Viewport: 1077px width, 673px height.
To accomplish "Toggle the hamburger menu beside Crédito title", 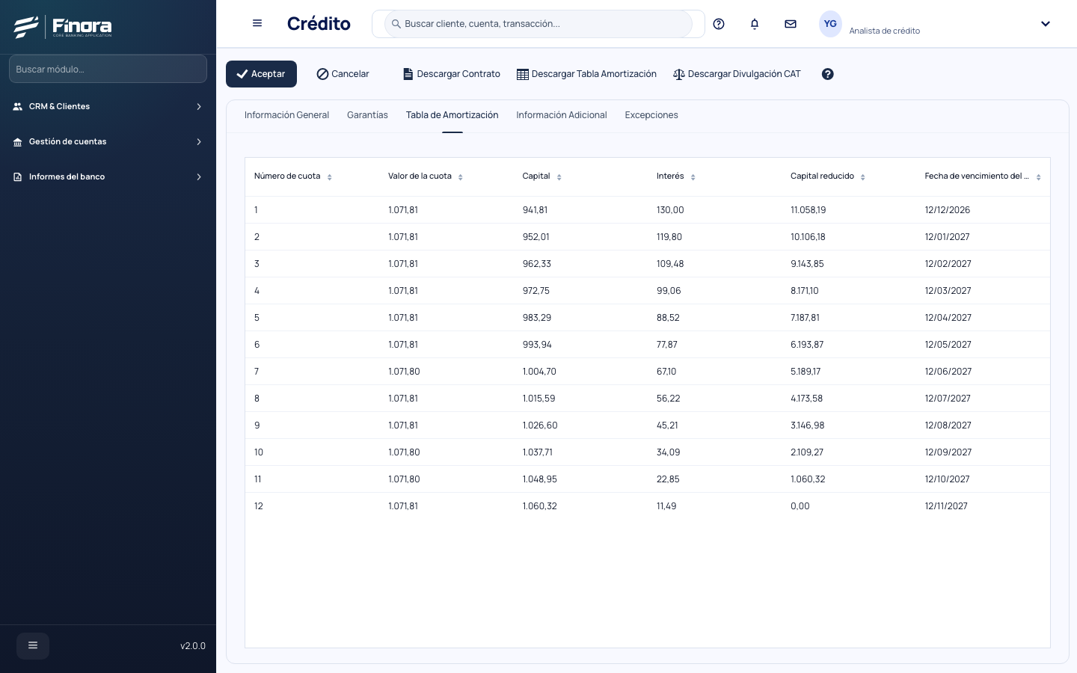I will pyautogui.click(x=257, y=23).
